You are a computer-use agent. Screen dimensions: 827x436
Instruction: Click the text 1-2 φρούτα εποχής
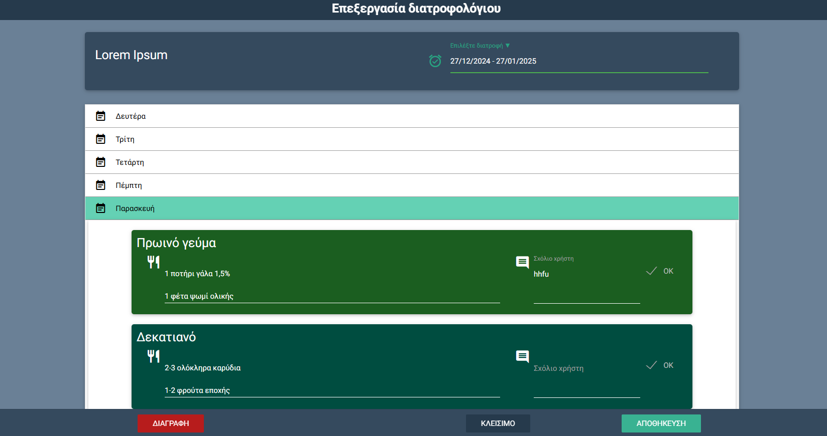[197, 390]
